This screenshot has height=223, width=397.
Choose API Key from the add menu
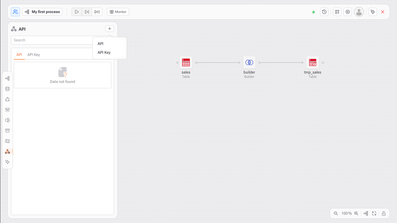104,53
